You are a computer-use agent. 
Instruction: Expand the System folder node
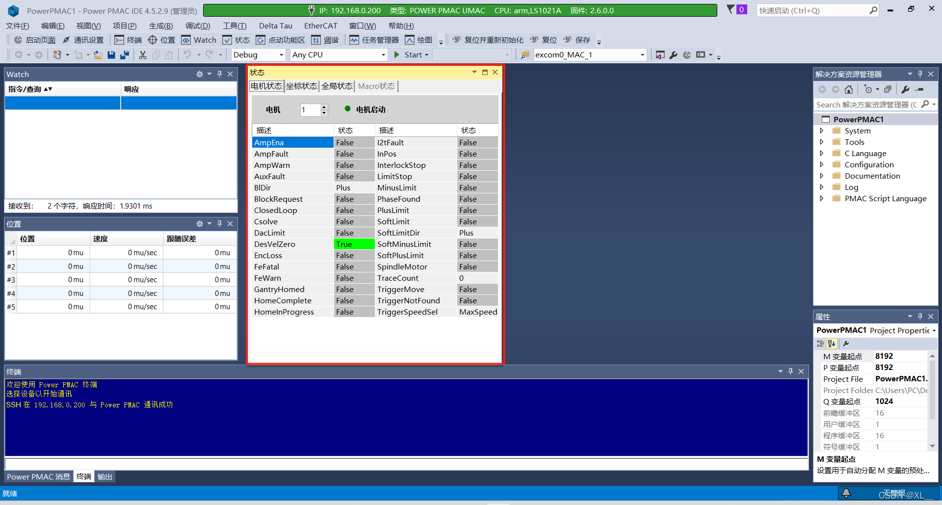click(x=822, y=131)
